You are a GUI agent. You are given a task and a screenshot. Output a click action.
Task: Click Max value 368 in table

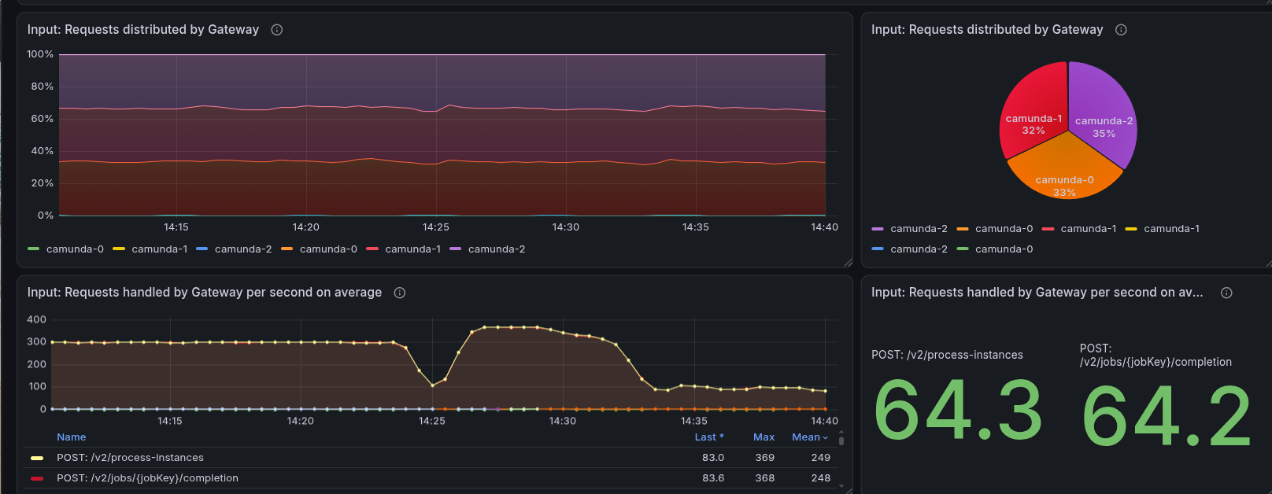pyautogui.click(x=765, y=478)
